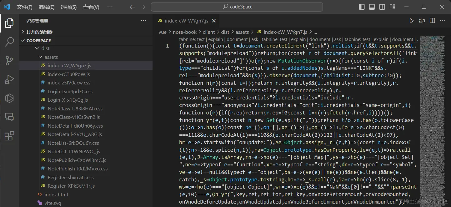The width and height of the screenshot is (451, 207).
Task: Select index-cW_WYgn7.js in file tree
Action: pyautogui.click(x=86, y=66)
